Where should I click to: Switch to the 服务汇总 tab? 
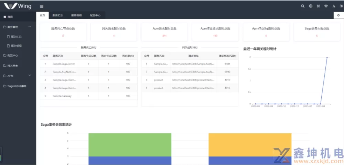(x=58, y=15)
